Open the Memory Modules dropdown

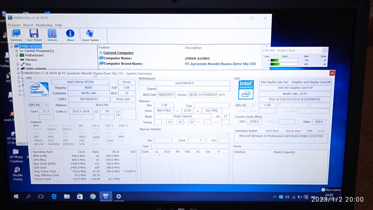tap(185, 134)
